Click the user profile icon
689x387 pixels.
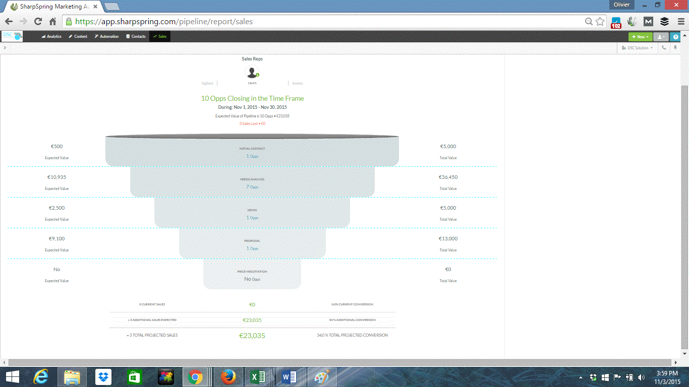point(660,37)
